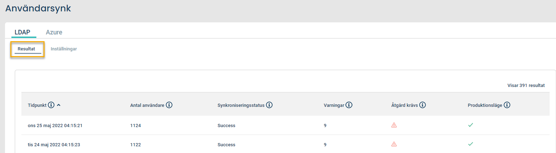Viewport: 556px width, 153px height.
Task: Select row tis 24 maj 2022 04:15:23
Action: coord(285,144)
